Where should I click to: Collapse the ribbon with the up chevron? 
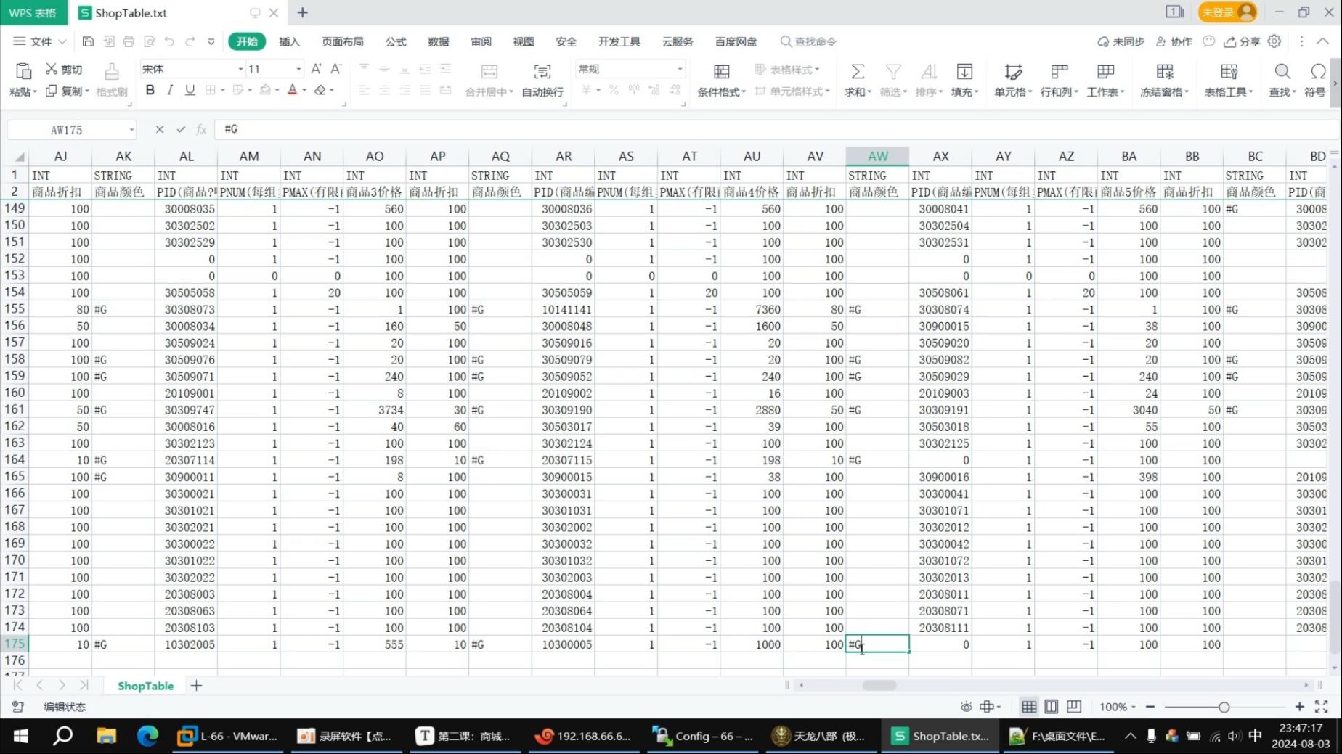1323,41
